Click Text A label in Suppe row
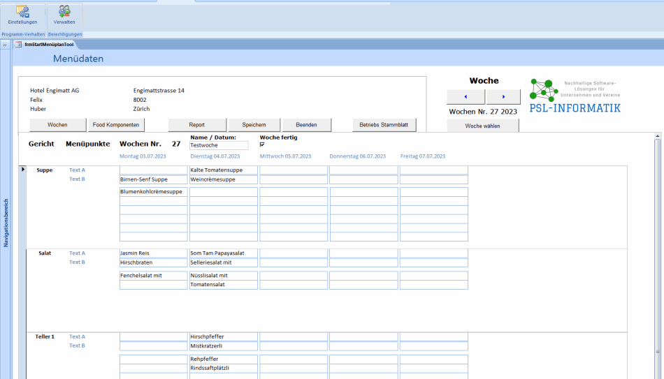The height and width of the screenshot is (379, 664). pos(77,170)
